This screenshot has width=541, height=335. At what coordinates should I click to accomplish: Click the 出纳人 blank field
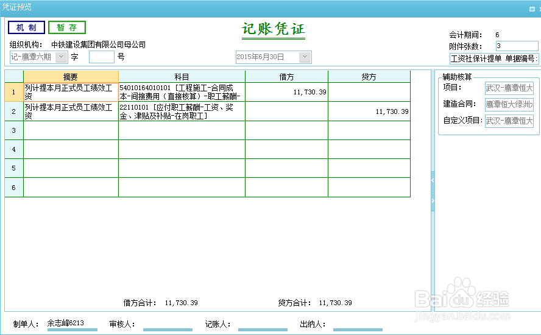click(x=358, y=325)
